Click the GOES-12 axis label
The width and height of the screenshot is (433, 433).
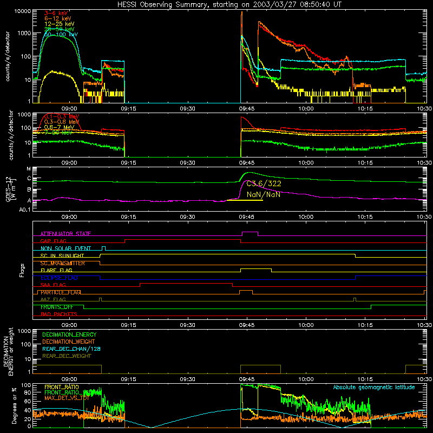tap(10, 189)
